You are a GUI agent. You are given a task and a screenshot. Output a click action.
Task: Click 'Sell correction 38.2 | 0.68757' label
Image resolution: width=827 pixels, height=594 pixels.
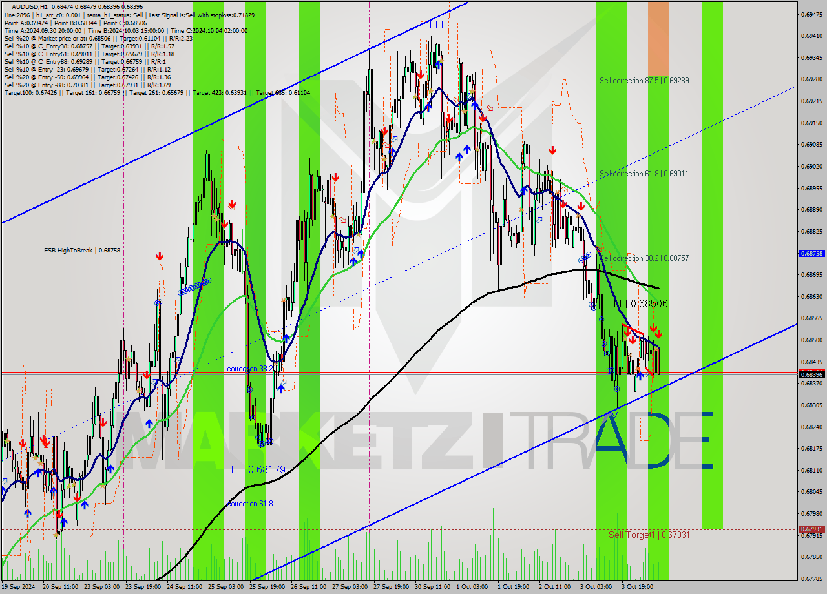pyautogui.click(x=644, y=258)
